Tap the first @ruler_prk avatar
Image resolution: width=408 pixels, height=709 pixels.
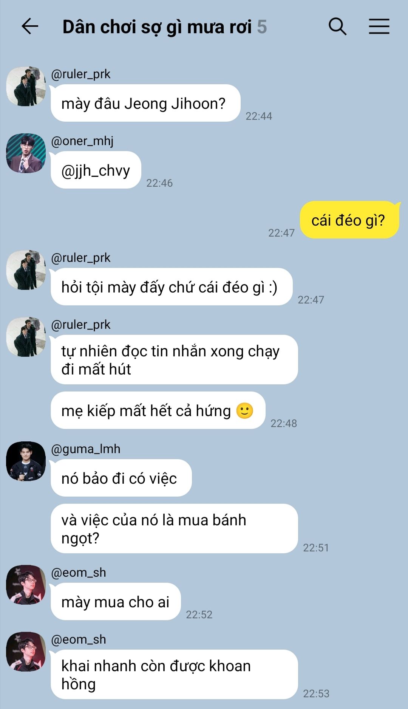(x=26, y=87)
